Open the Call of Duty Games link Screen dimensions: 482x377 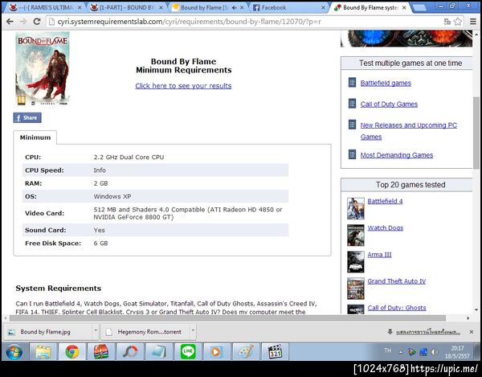[389, 104]
